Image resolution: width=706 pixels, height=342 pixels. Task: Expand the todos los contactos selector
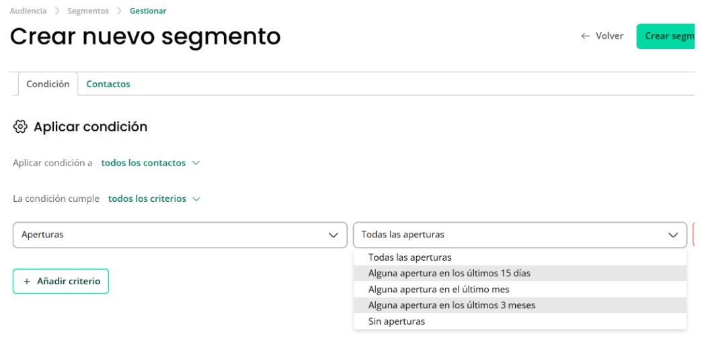tap(151, 163)
